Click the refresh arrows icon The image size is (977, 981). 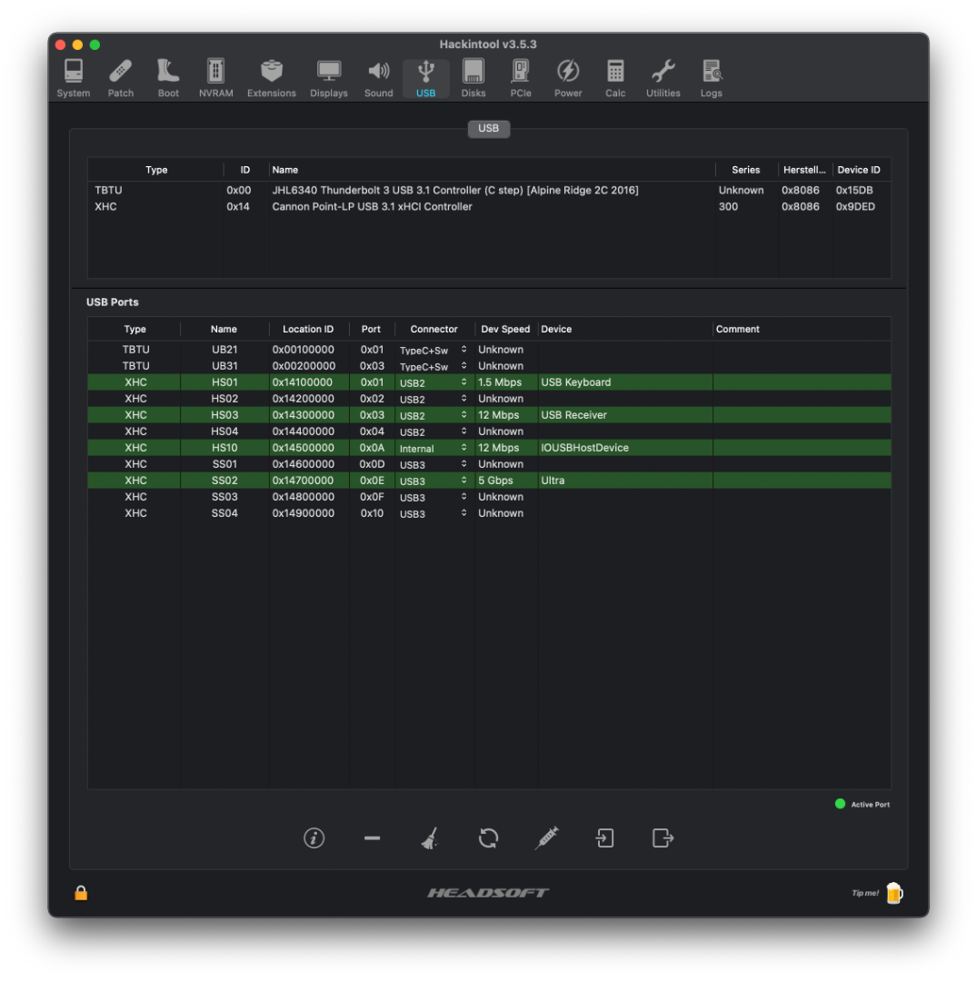coord(488,837)
